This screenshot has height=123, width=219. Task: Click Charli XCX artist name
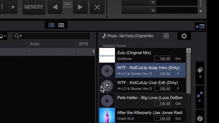[126, 119]
